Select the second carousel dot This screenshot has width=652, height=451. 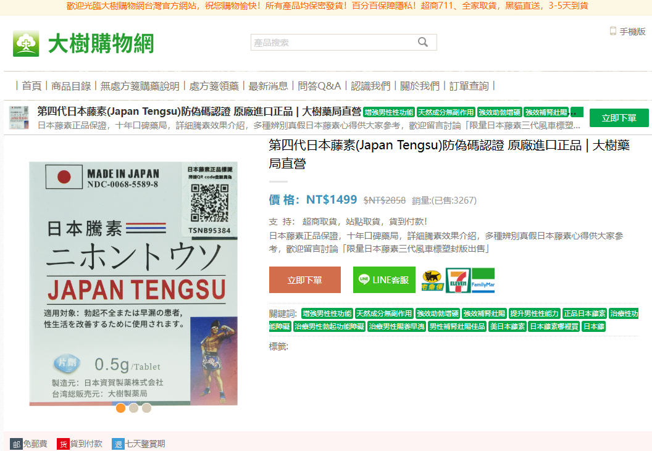coord(133,408)
